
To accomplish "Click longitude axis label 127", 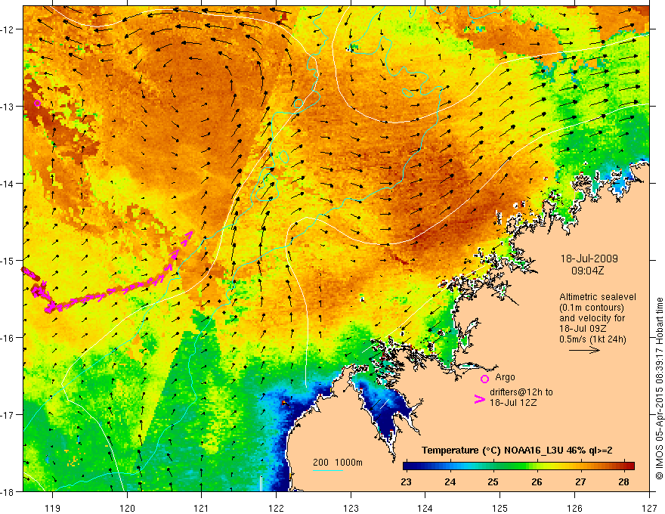I will click(x=649, y=508).
